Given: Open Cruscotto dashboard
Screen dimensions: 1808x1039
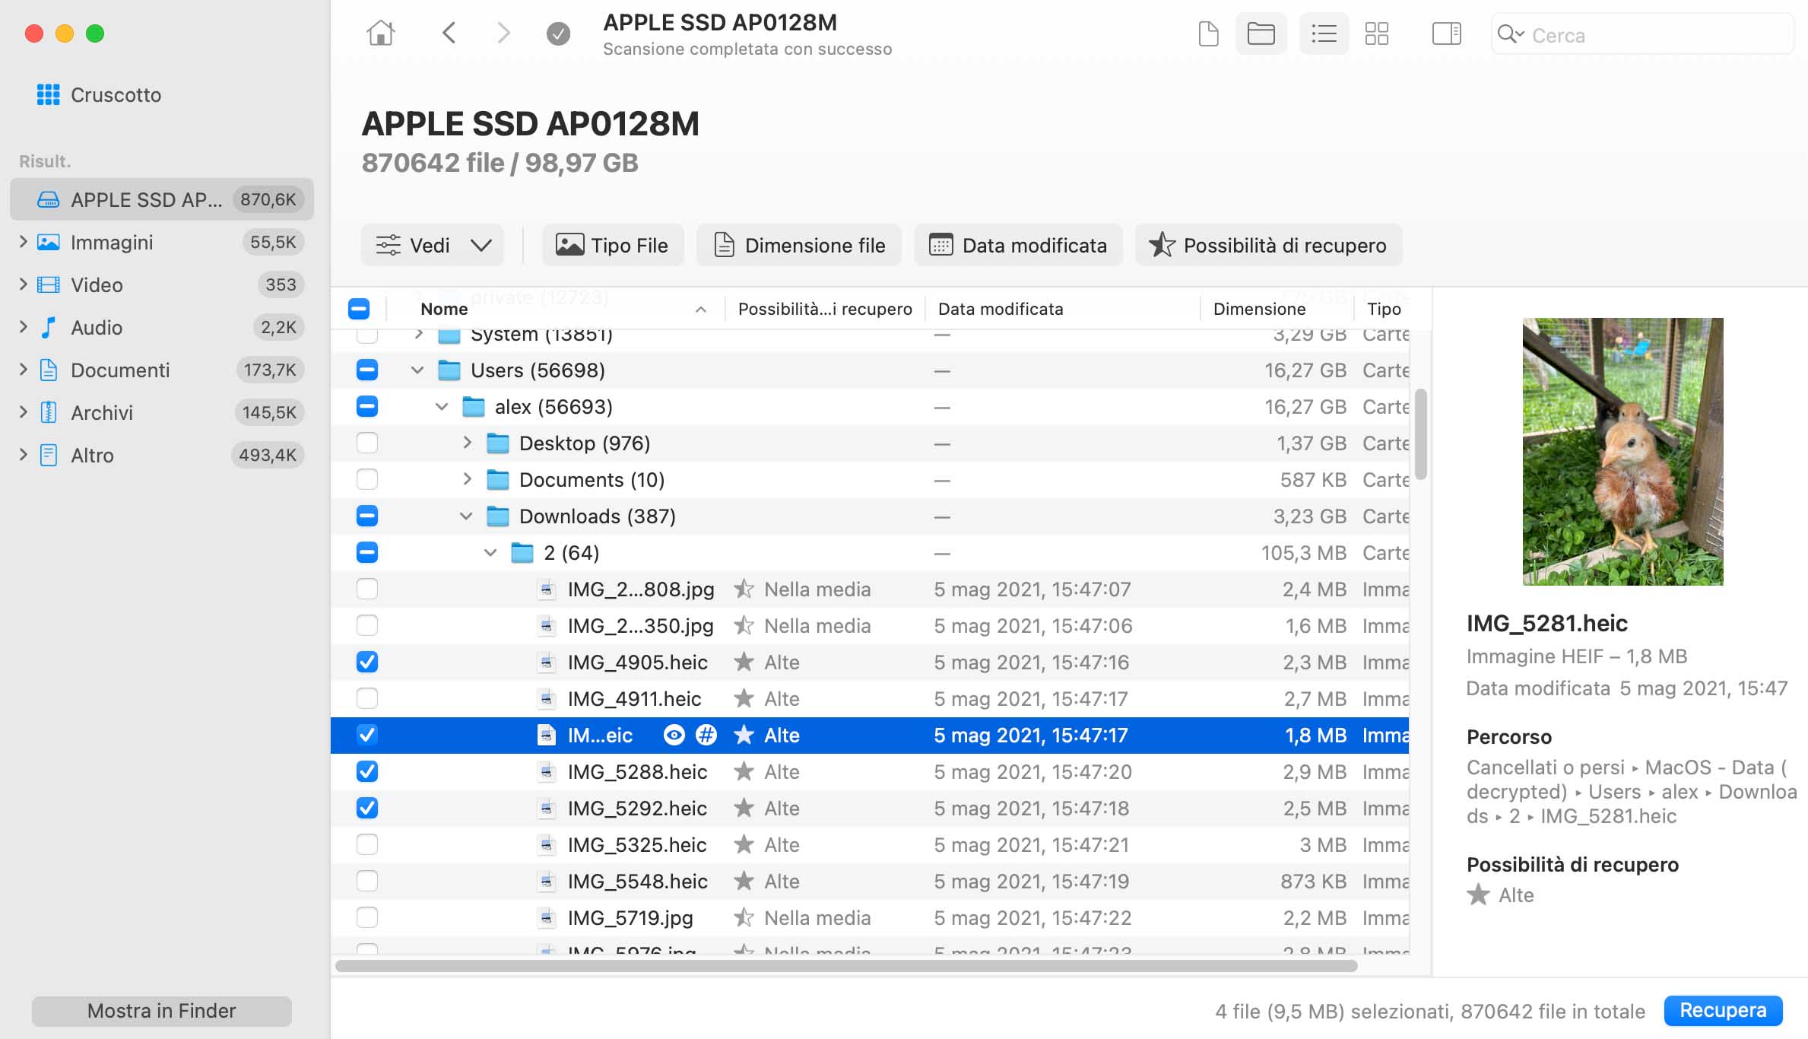Looking at the screenshot, I should tap(99, 95).
